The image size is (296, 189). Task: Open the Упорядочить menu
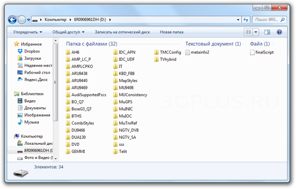28,32
